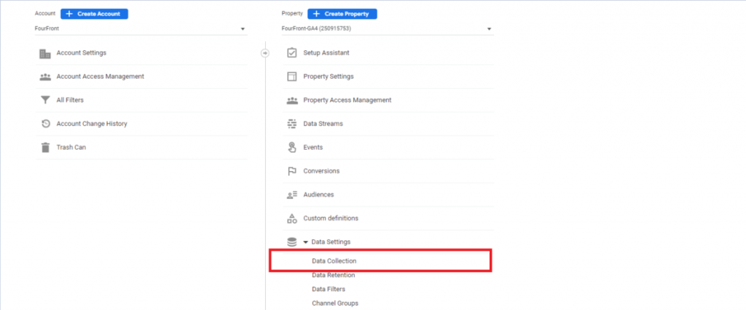
Task: Open Channel Groups submenu item
Action: pyautogui.click(x=335, y=303)
